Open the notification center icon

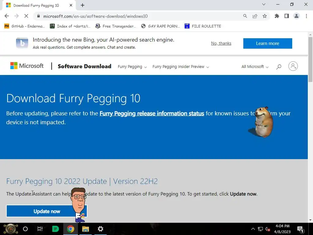point(300,229)
